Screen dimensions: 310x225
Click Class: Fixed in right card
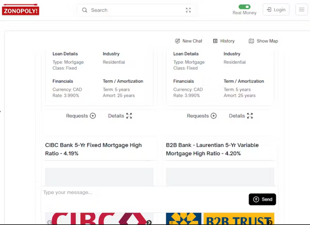[x=186, y=68]
